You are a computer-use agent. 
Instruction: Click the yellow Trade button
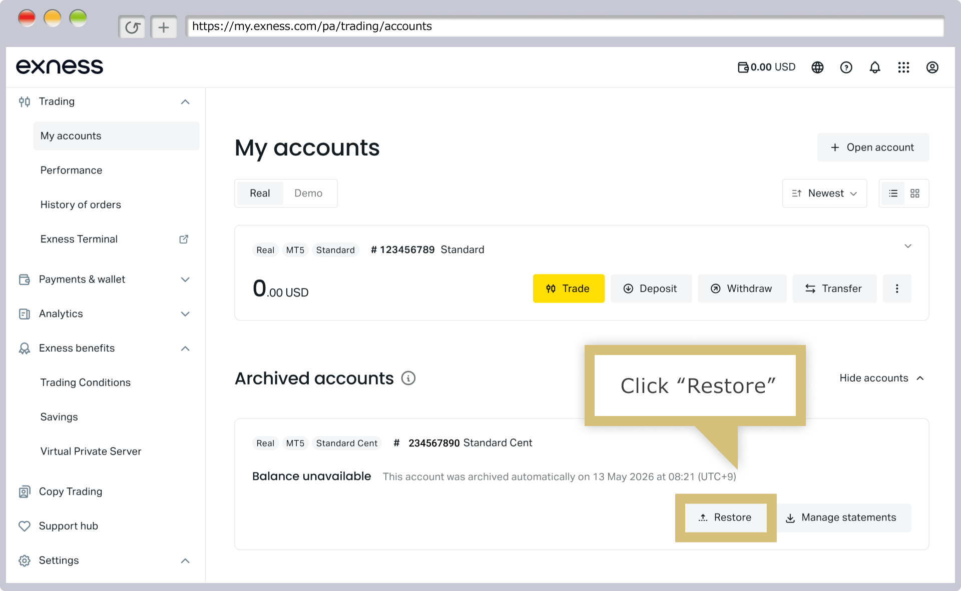(569, 288)
